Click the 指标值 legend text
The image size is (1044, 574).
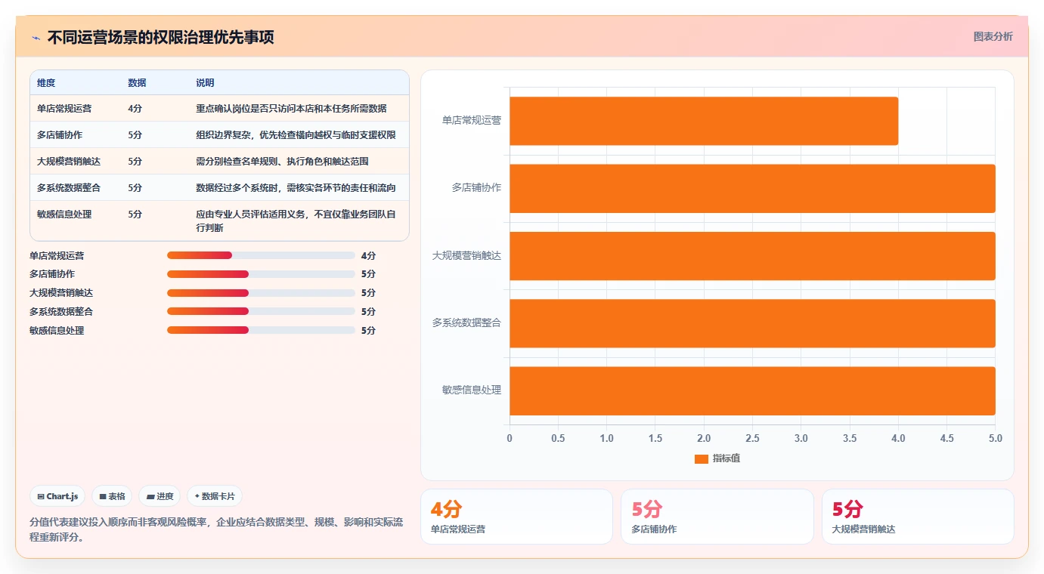[726, 458]
